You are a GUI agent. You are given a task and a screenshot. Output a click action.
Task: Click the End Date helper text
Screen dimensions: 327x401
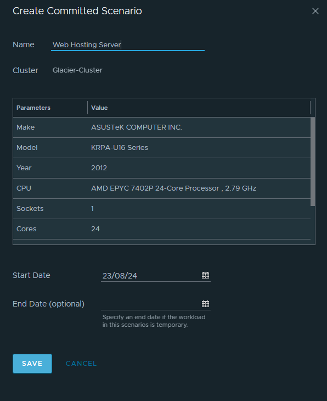coord(154,321)
